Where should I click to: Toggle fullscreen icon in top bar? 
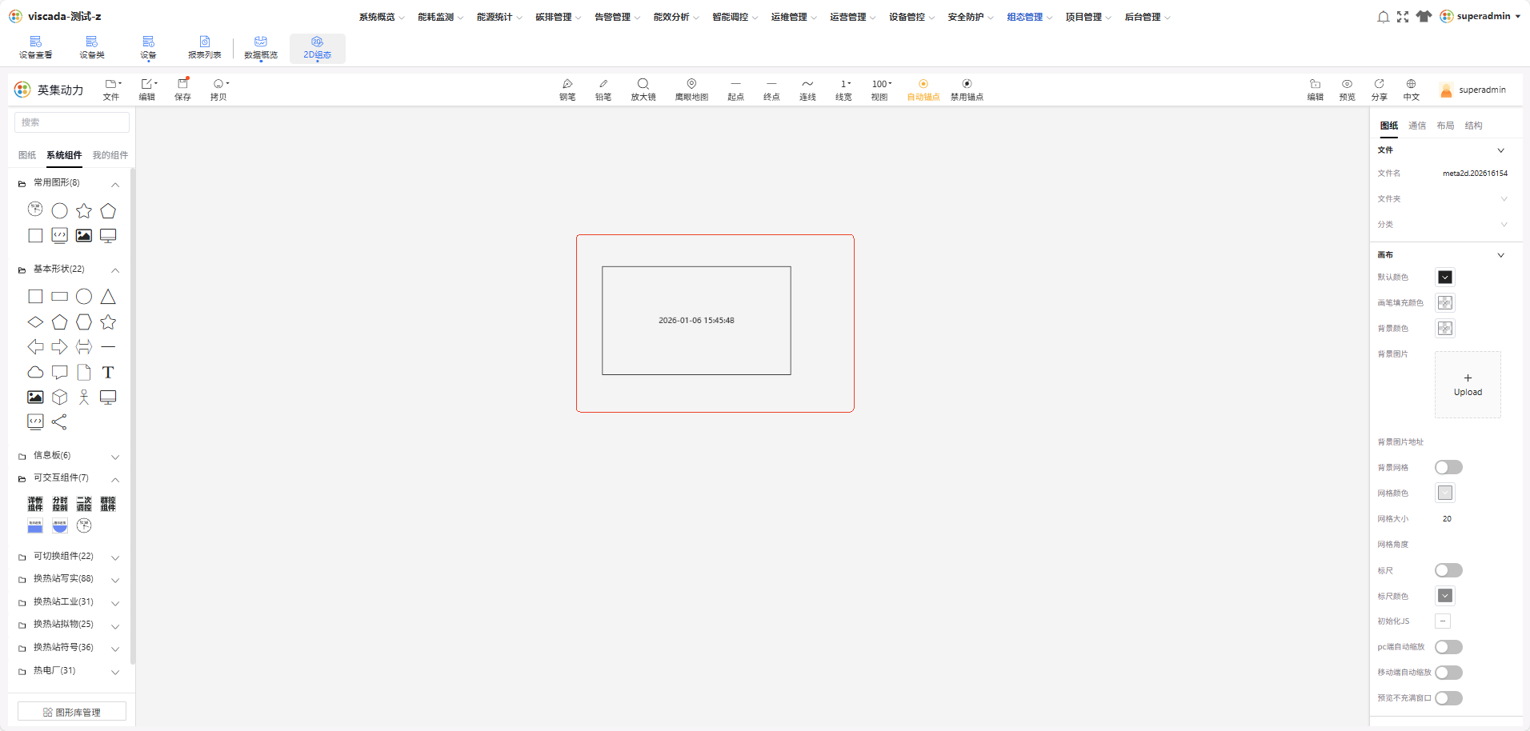[x=1403, y=17]
